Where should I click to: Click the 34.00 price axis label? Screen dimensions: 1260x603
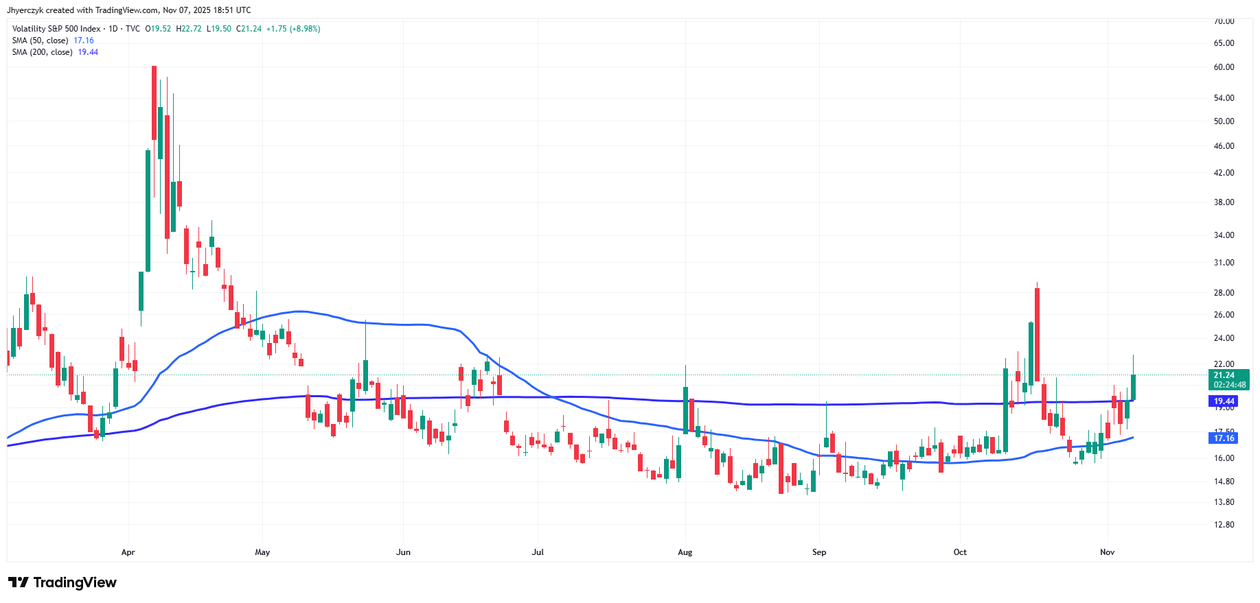coord(1224,235)
